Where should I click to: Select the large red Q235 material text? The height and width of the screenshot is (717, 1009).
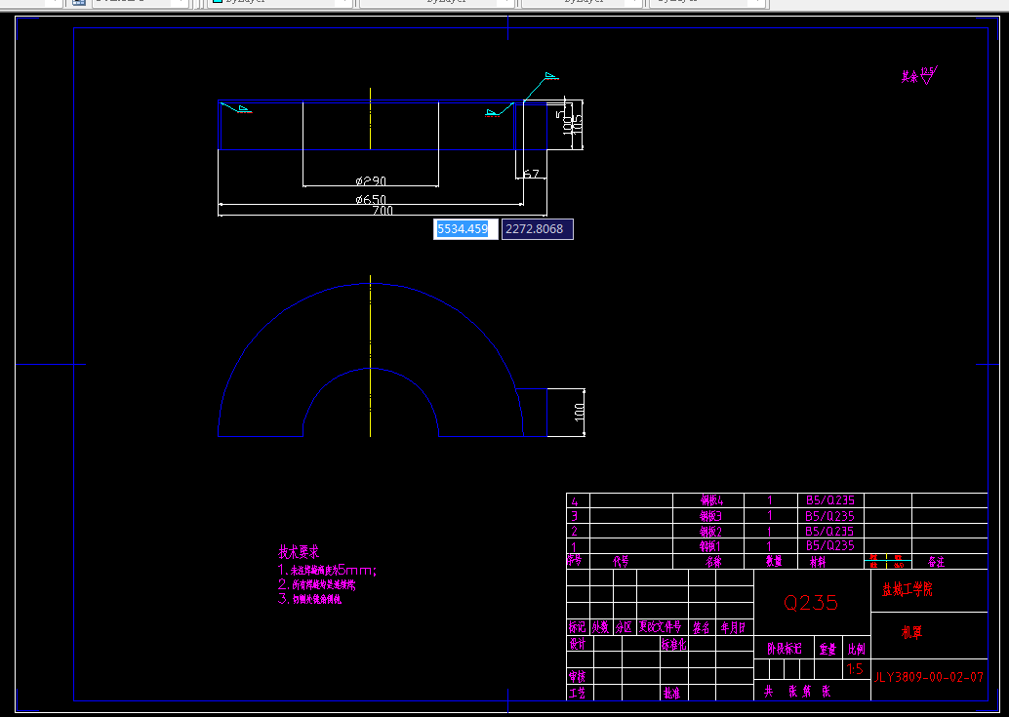[x=811, y=603]
